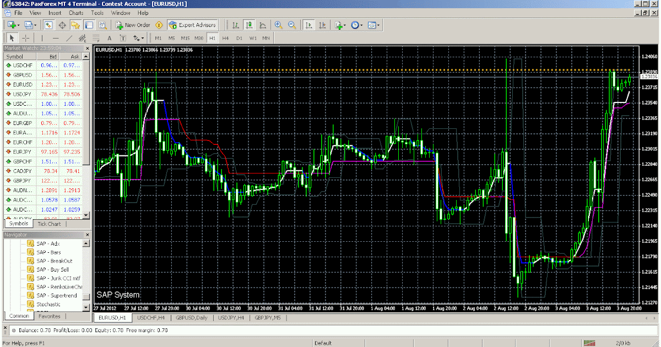Select USDJPY row in Market Watch
The image size is (661, 347).
(x=42, y=94)
